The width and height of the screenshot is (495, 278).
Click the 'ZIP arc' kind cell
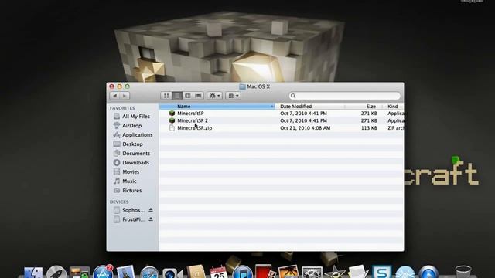point(395,128)
